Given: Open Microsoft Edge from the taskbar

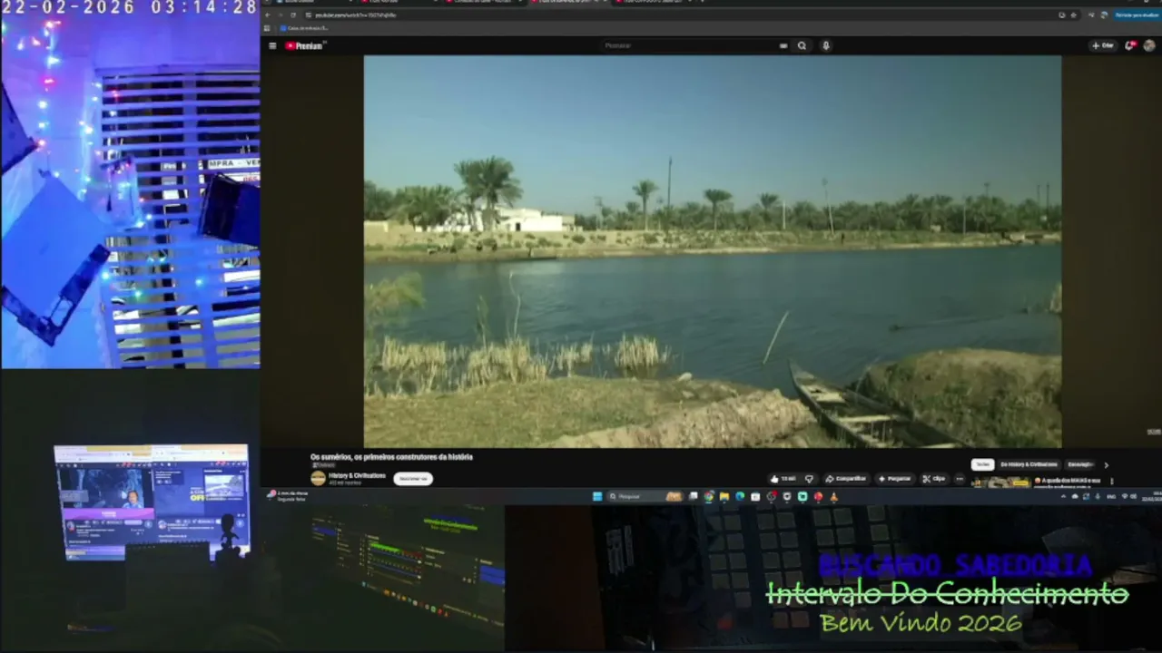Looking at the screenshot, I should [x=740, y=496].
